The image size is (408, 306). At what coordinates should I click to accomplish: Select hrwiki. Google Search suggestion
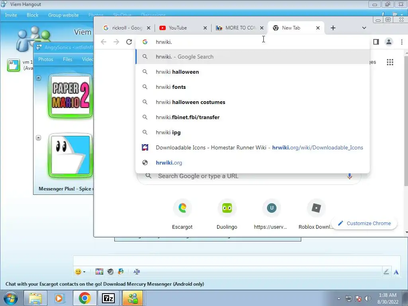tap(252, 57)
